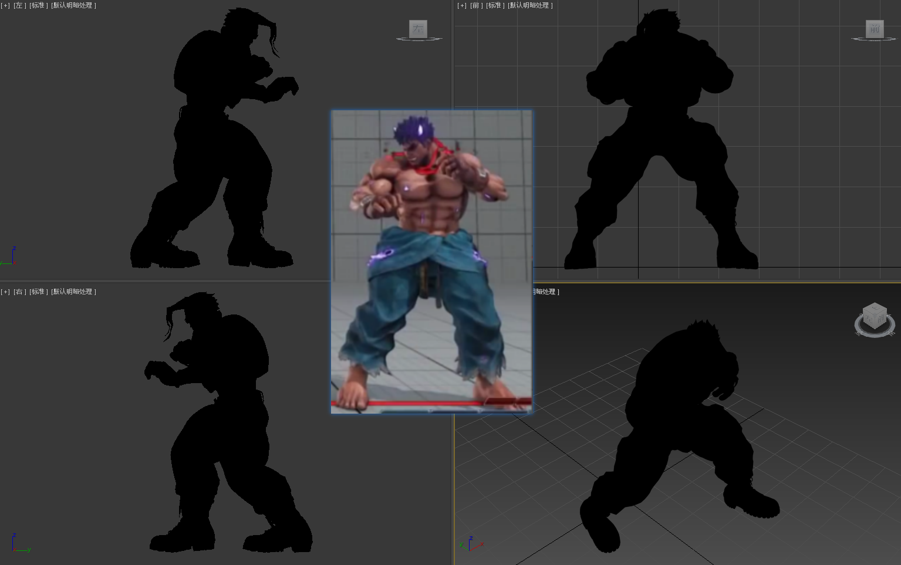Click the XYZ axis gizmo in perspective viewport
Image resolution: width=901 pixels, height=565 pixels.
471,543
